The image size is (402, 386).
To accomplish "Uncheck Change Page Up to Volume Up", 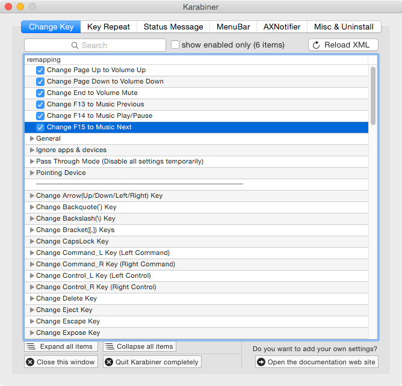I will click(40, 70).
